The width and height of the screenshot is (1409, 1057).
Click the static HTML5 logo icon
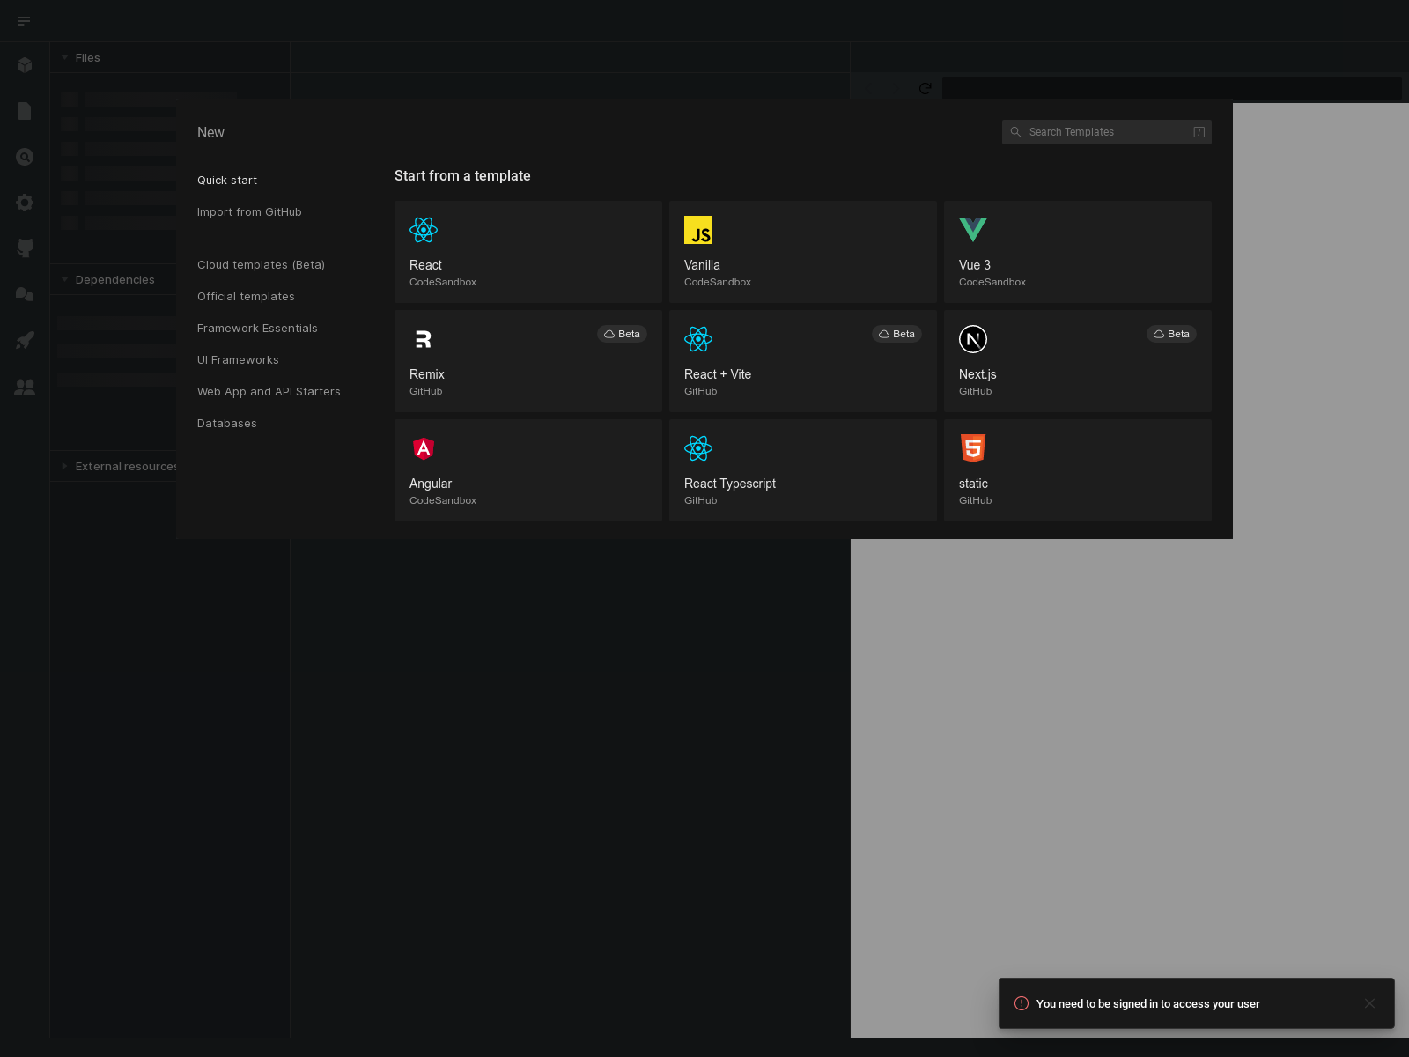tap(973, 448)
